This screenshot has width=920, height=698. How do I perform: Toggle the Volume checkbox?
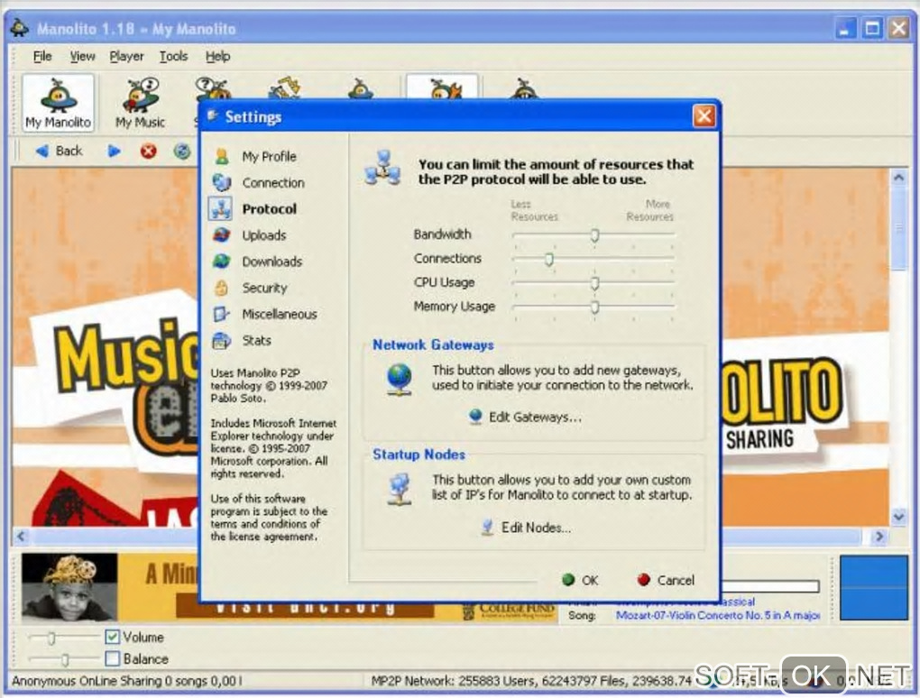click(x=112, y=637)
